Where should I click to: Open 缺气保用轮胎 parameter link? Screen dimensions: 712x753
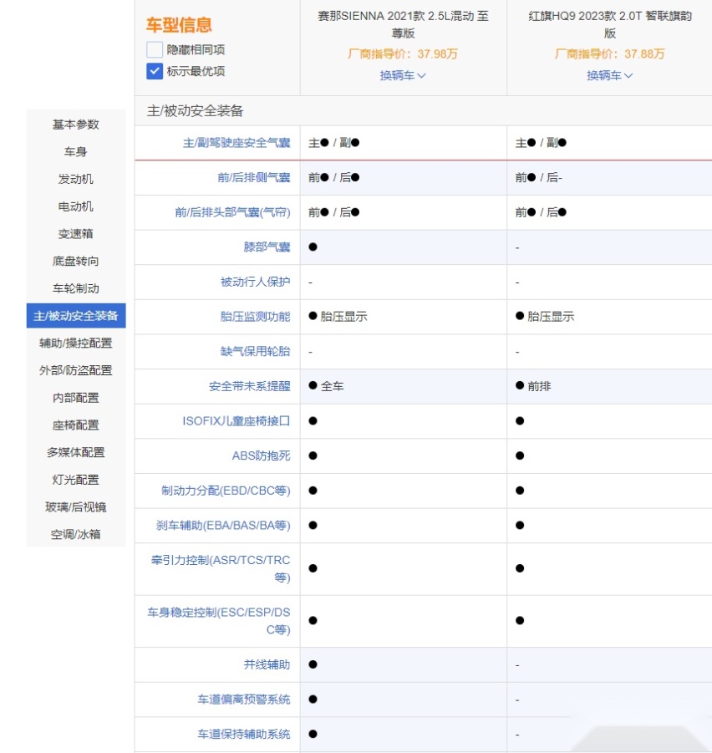pyautogui.click(x=256, y=352)
